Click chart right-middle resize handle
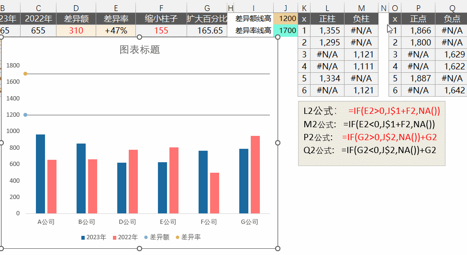The height and width of the screenshot is (255, 467). point(278,143)
